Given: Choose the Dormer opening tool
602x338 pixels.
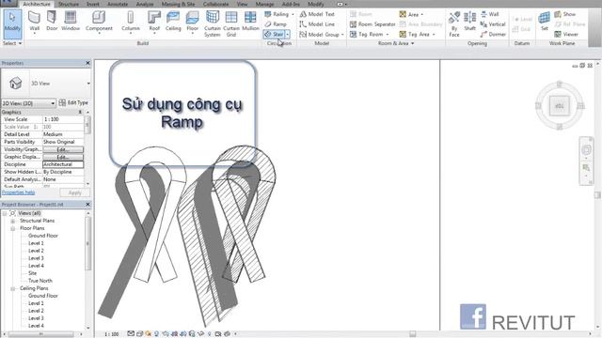Looking at the screenshot, I should coord(493,35).
